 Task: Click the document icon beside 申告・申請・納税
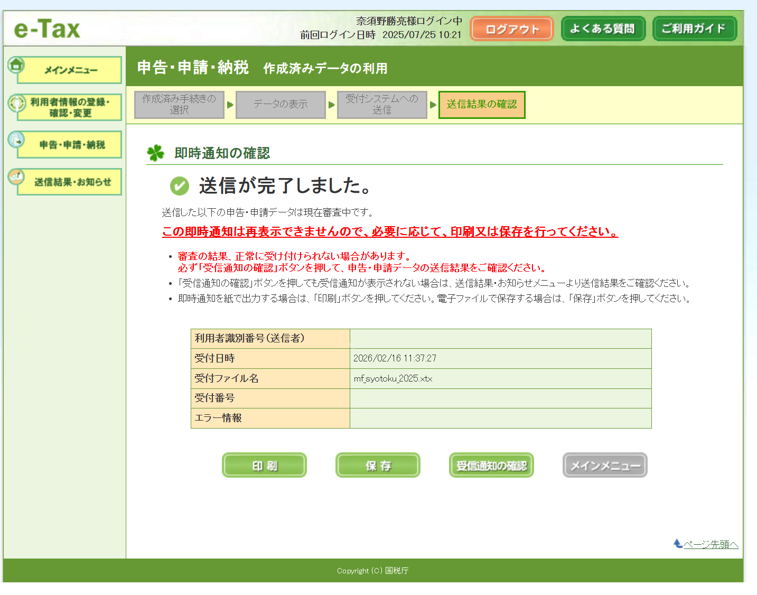pyautogui.click(x=16, y=140)
